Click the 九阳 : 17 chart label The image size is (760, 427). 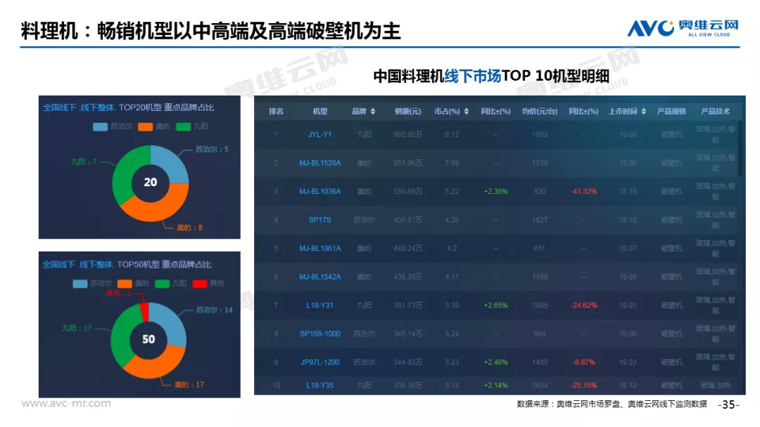coord(77,329)
